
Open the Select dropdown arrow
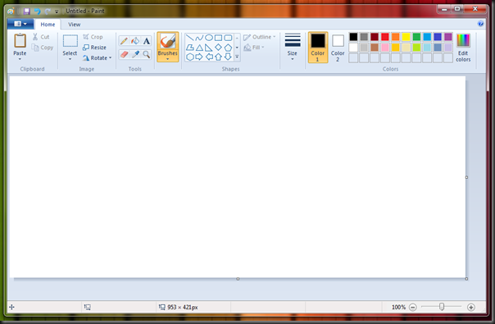tap(70, 59)
